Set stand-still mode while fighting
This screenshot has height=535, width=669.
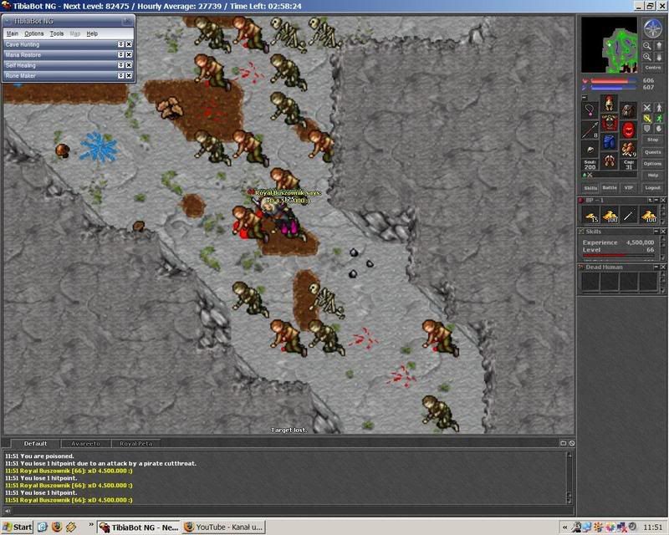(659, 108)
